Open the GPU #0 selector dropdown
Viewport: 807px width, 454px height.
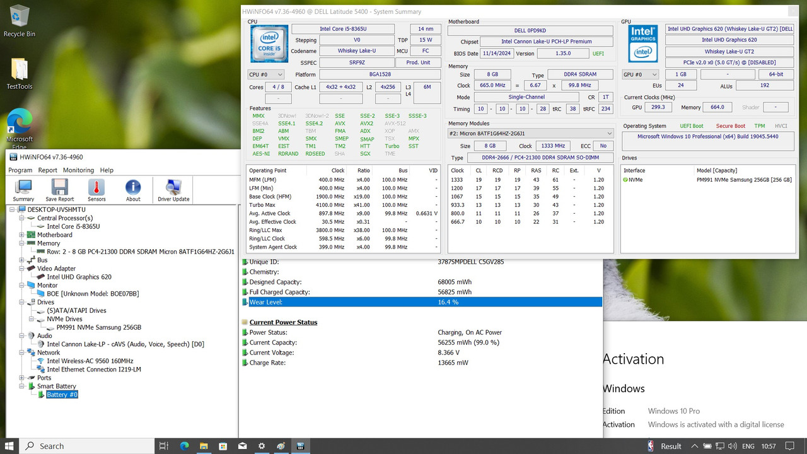coord(641,74)
